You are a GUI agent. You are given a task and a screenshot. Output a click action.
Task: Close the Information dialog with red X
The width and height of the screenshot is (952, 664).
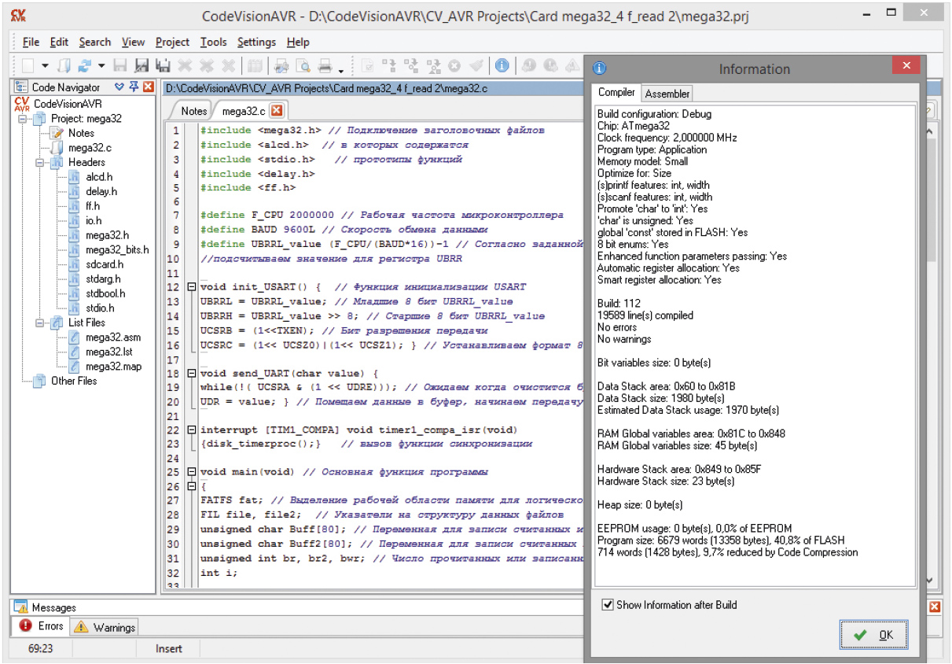pyautogui.click(x=906, y=65)
